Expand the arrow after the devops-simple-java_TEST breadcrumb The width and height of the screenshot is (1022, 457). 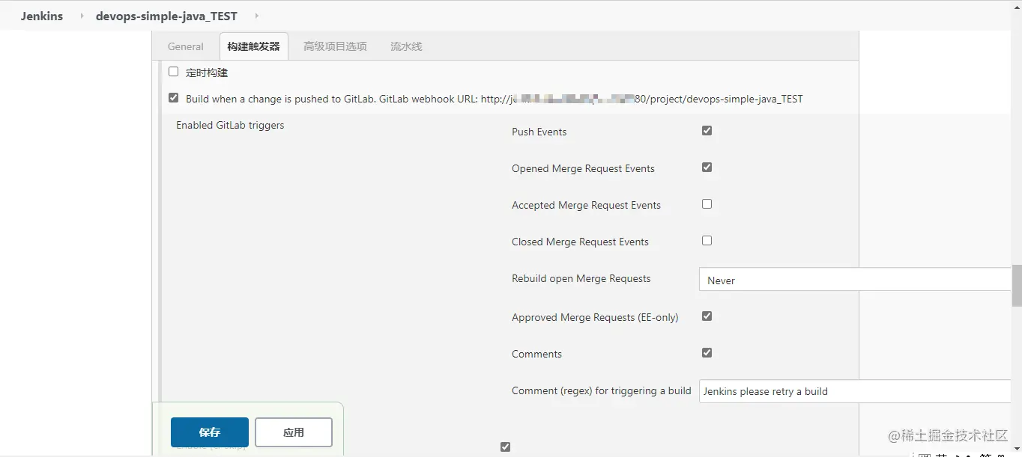click(256, 16)
